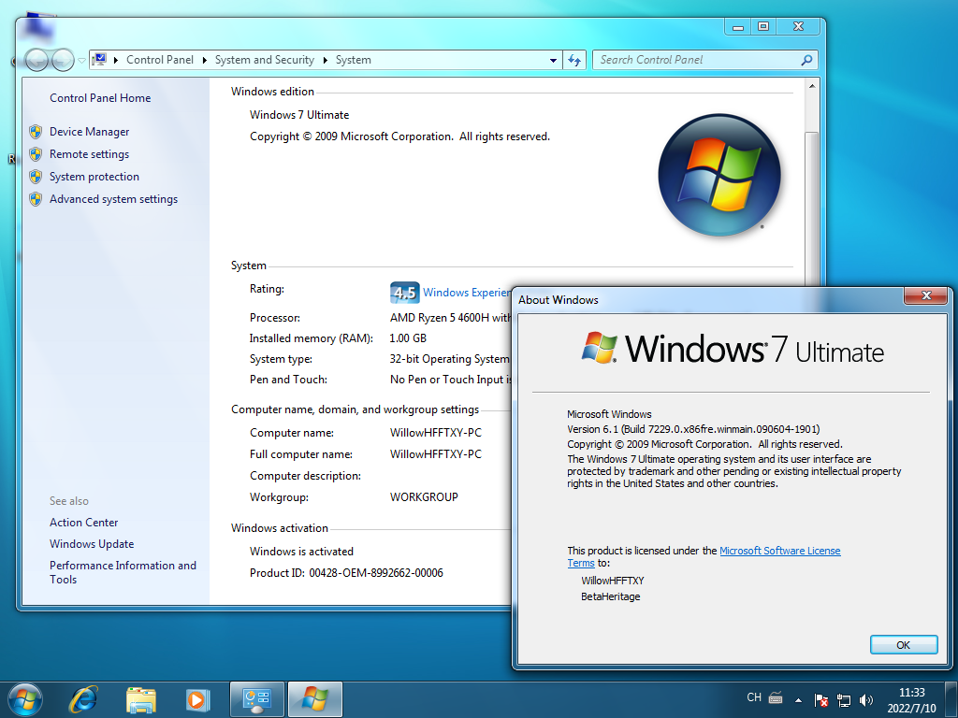The width and height of the screenshot is (958, 718).
Task: Open the address bar history dropdown
Action: (553, 60)
